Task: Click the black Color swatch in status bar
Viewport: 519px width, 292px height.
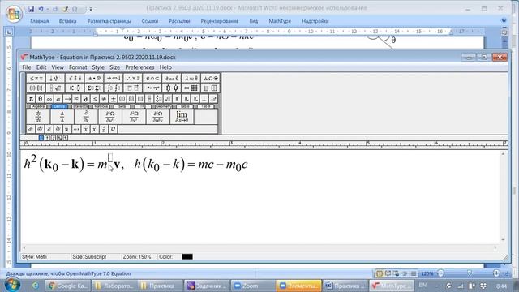Action: tap(187, 256)
